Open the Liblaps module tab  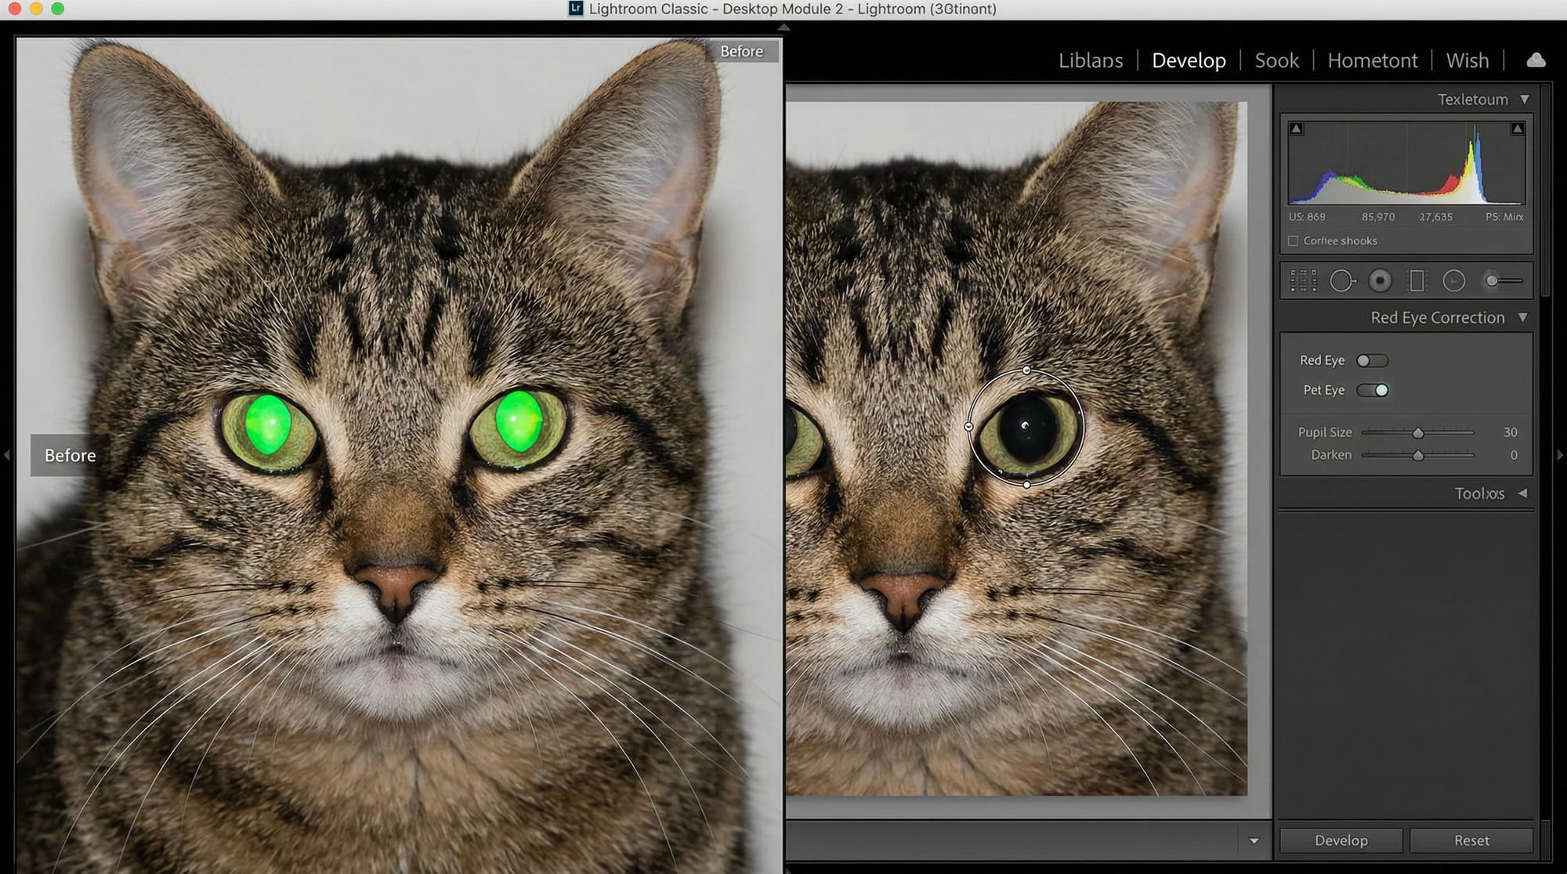pos(1091,60)
